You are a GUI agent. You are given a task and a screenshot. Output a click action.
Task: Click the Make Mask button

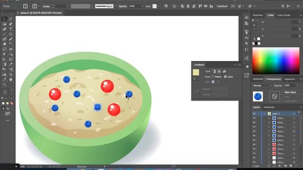point(290,93)
